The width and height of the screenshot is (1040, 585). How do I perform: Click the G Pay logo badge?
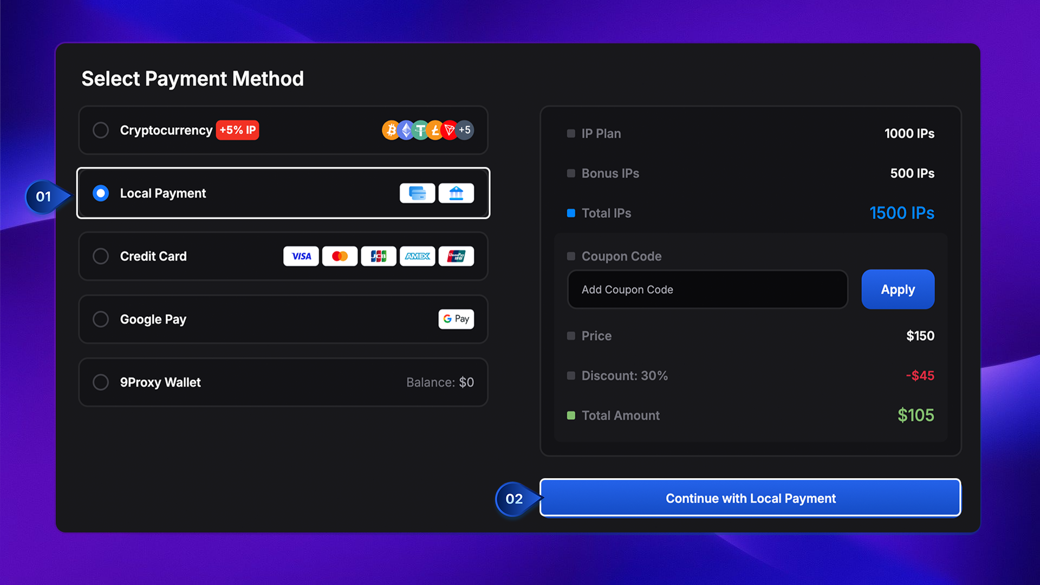(x=456, y=319)
